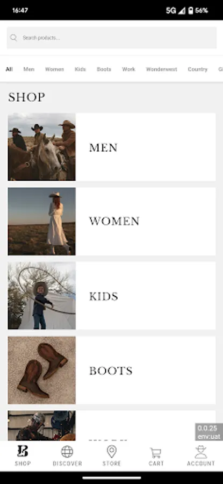Open the Wonderwest category tab
This screenshot has height=484, width=223.
[162, 69]
